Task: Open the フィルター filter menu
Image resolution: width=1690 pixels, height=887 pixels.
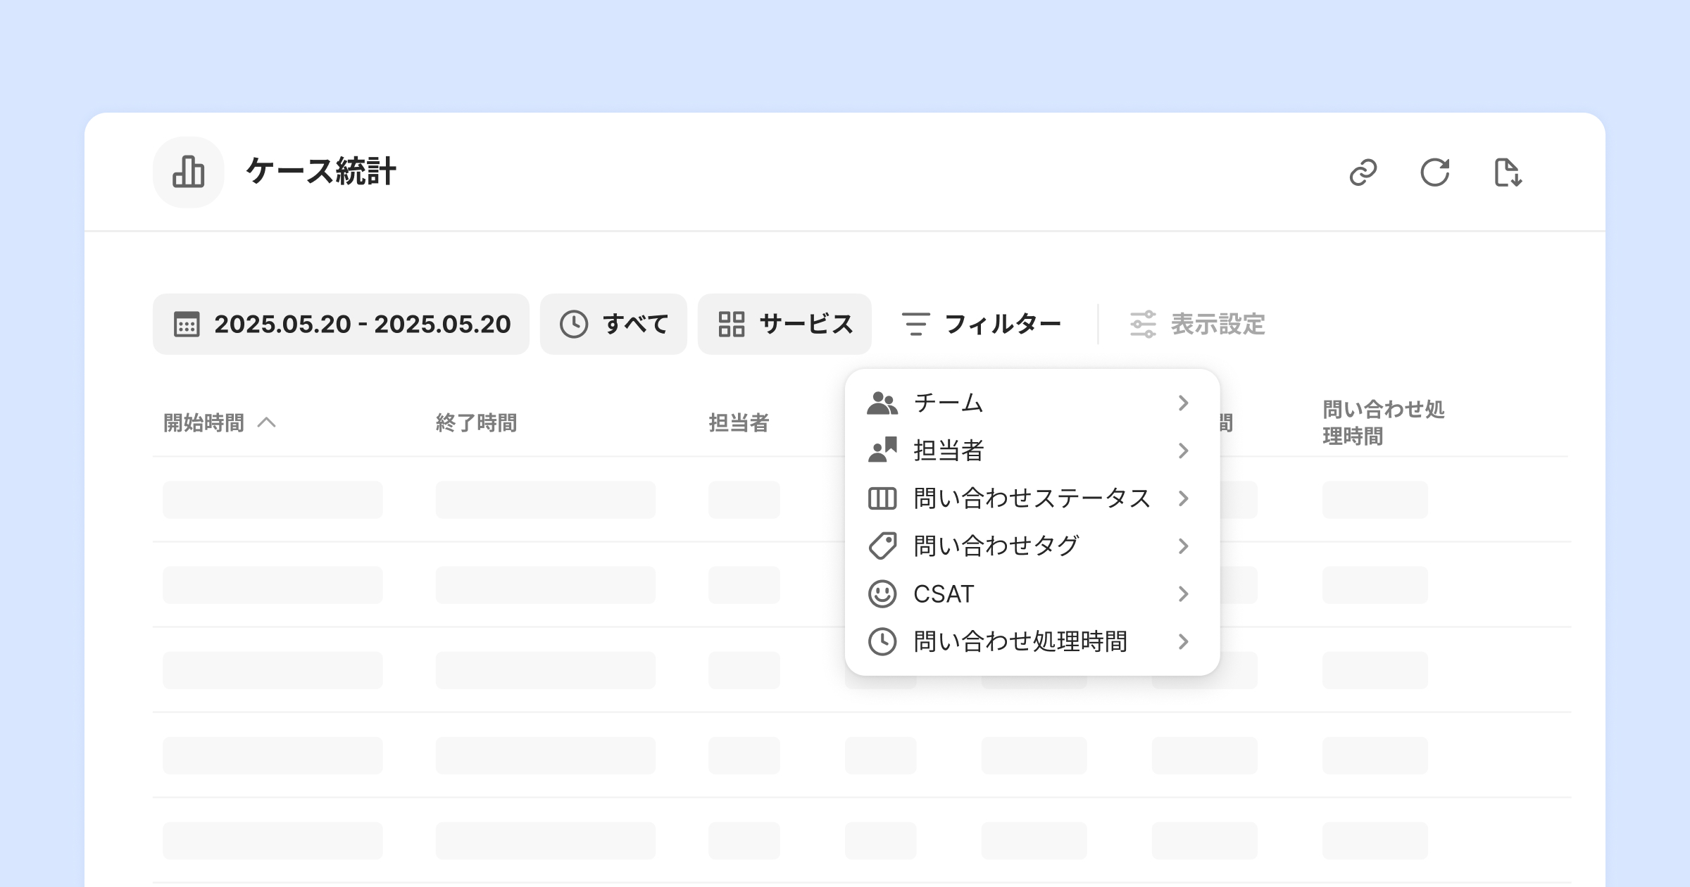Action: (x=982, y=325)
